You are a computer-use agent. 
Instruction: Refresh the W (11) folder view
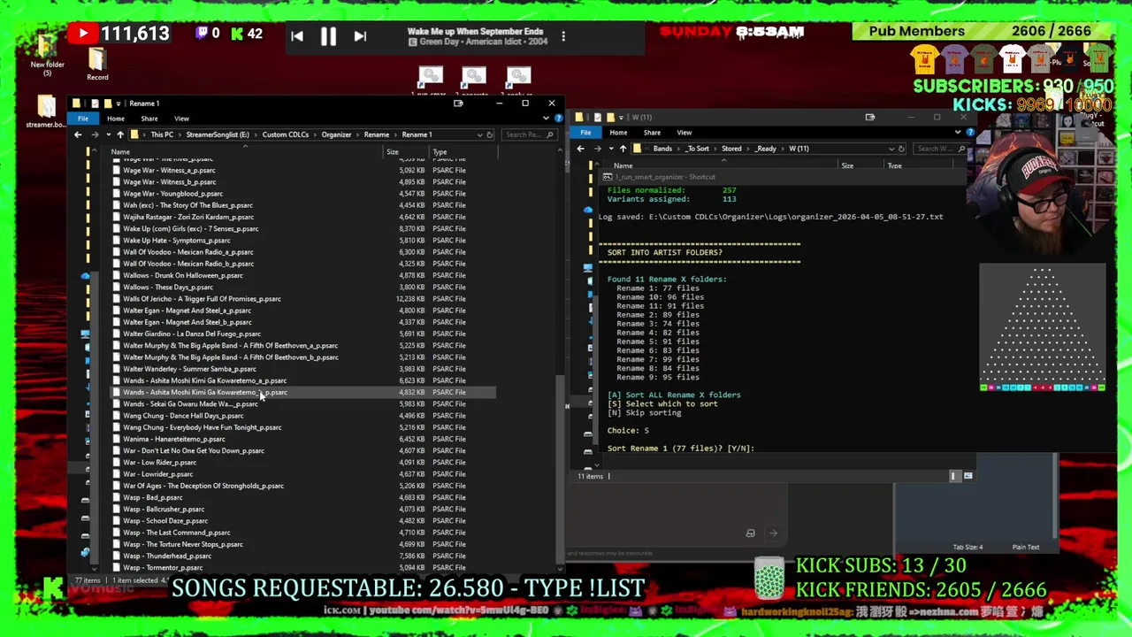(x=901, y=149)
